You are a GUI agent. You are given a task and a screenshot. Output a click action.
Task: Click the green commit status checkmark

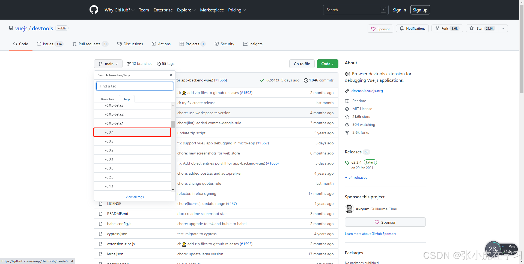(x=262, y=80)
